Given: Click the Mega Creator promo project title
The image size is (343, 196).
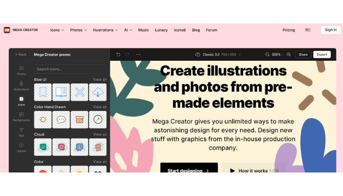Looking at the screenshot, I should pyautogui.click(x=52, y=54).
